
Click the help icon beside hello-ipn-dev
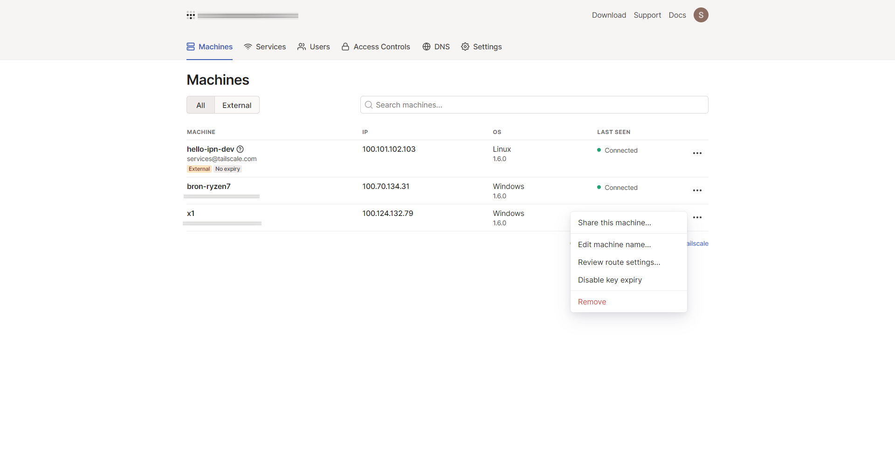coord(240,149)
